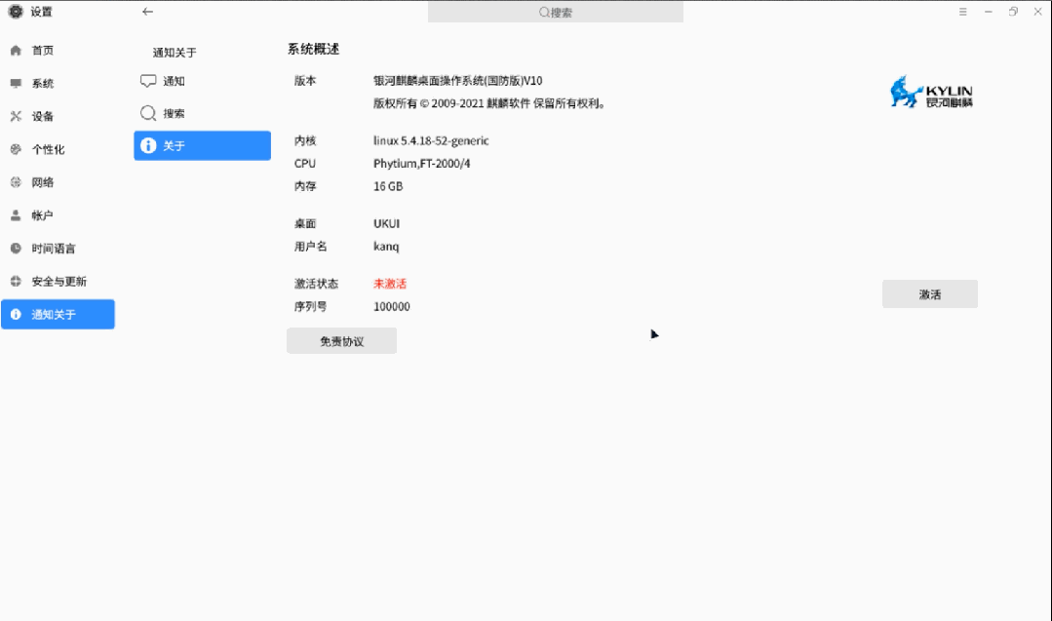Click the speech bubble icon for 通知

click(x=148, y=81)
